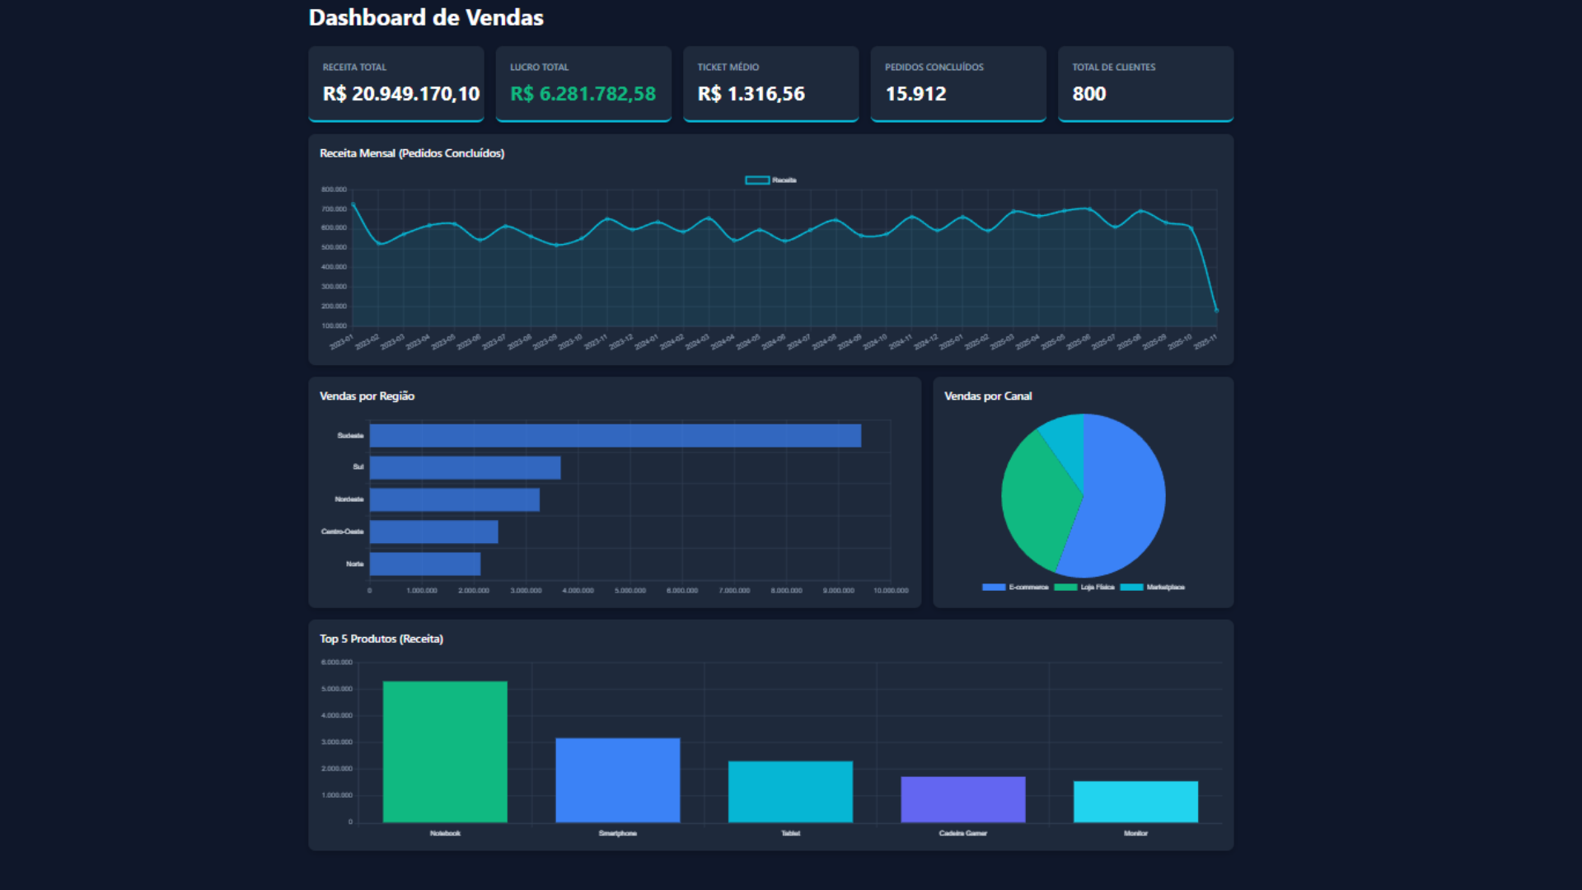Select the Cadeira Gamer revenue bar
Screen dimensions: 1582x890
(x=962, y=799)
